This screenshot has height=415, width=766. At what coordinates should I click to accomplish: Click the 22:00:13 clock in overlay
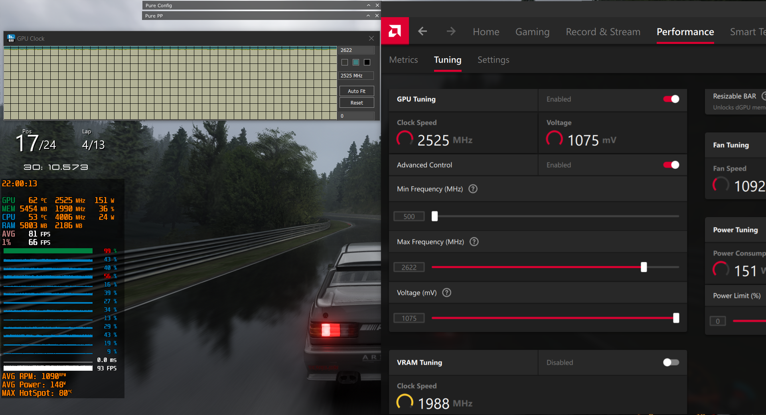(x=20, y=184)
